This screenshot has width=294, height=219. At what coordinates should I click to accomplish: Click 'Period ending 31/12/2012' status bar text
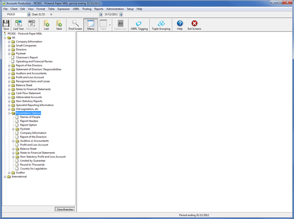(194, 215)
